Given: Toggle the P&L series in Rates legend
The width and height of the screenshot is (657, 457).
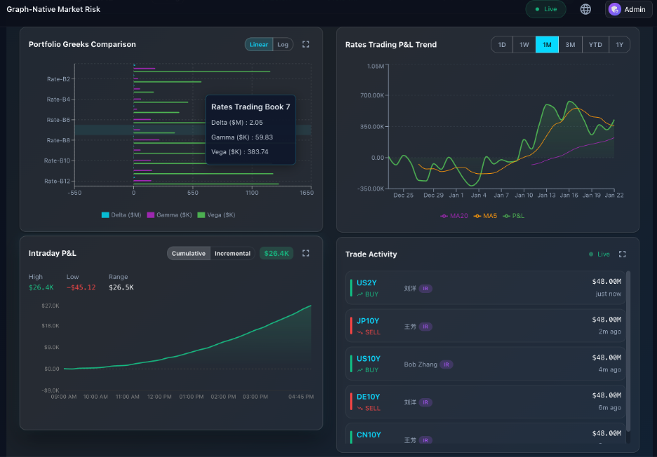Looking at the screenshot, I should pyautogui.click(x=517, y=216).
